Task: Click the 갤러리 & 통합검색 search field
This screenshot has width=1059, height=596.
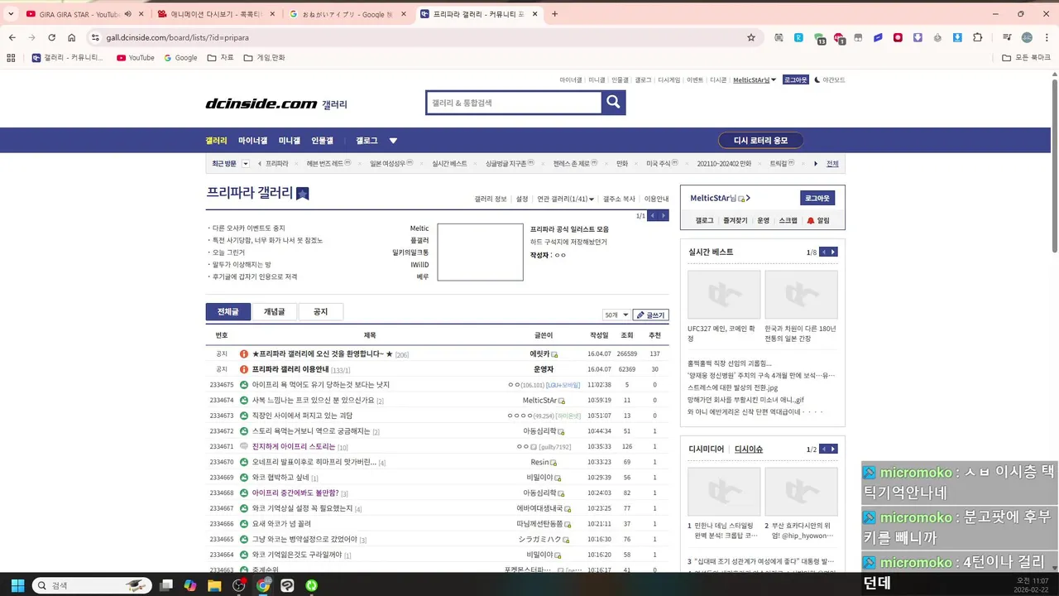Action: pyautogui.click(x=514, y=103)
